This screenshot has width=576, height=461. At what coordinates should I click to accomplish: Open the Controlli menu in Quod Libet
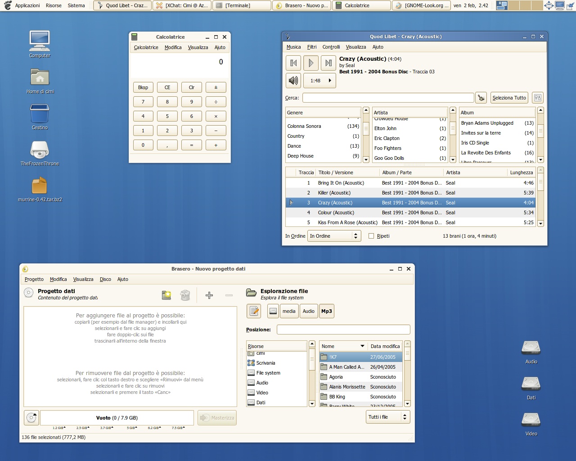(331, 47)
